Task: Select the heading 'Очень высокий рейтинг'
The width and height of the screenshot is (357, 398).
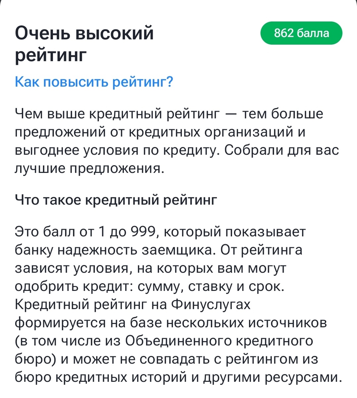Action: 85,43
